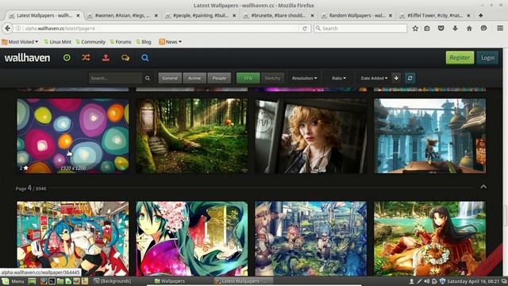Click the volume icon in system tray
The width and height of the screenshot is (508, 286).
pyautogui.click(x=427, y=281)
